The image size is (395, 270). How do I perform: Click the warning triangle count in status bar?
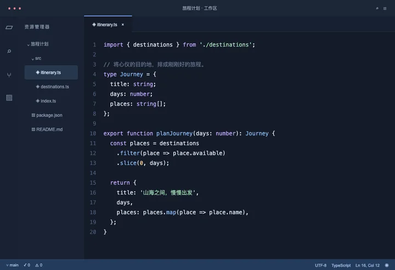(39, 265)
